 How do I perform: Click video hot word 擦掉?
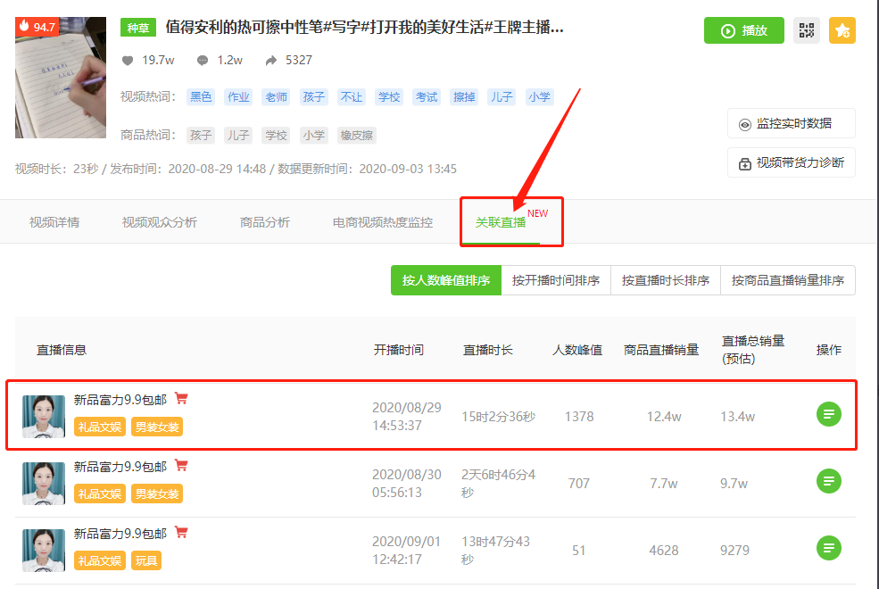coord(464,97)
